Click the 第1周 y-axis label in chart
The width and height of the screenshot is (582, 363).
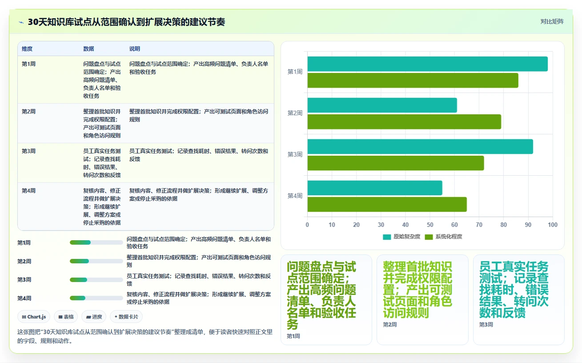point(295,72)
